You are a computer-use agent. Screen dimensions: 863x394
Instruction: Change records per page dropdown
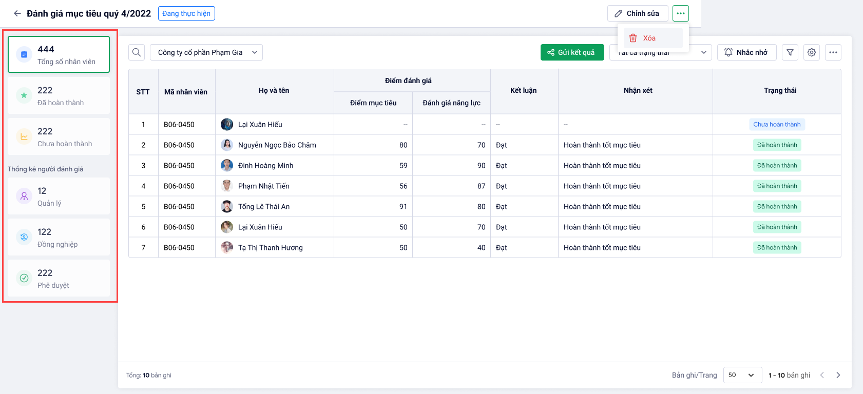[742, 375]
